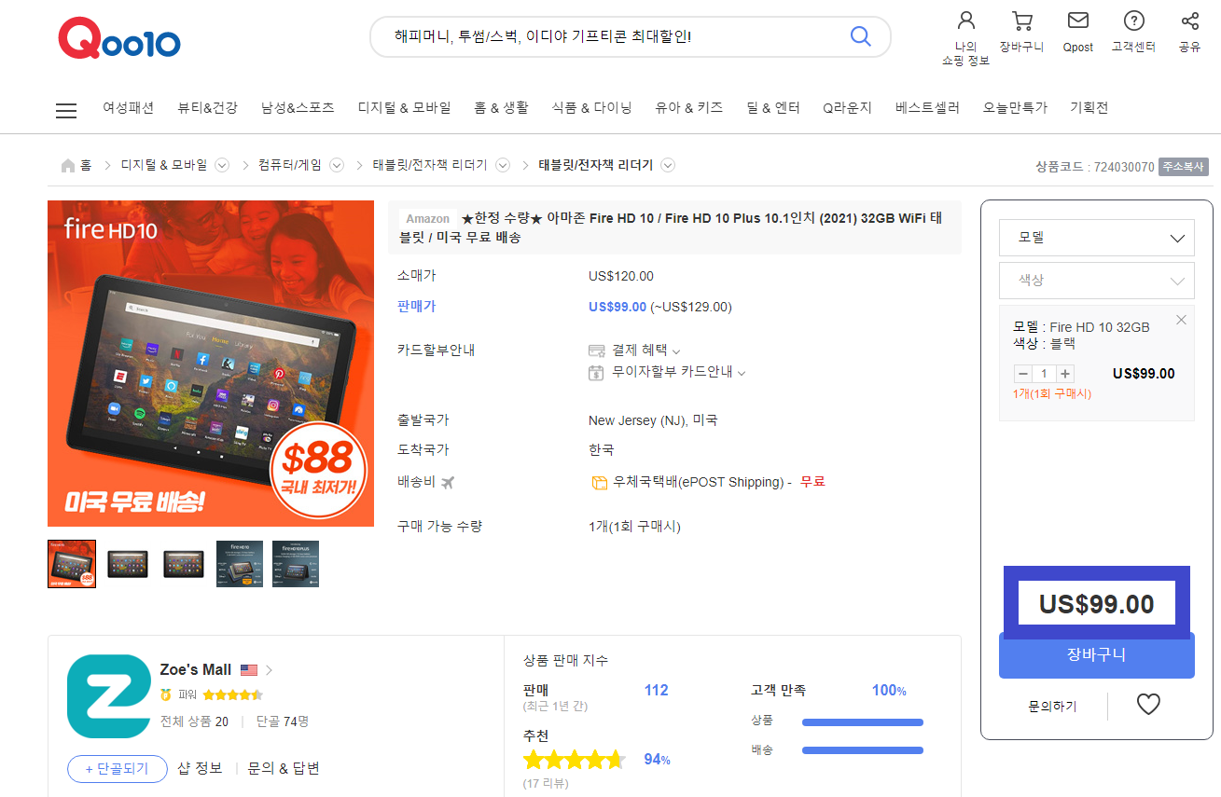Open 남성&스포츠 category

pos(298,108)
